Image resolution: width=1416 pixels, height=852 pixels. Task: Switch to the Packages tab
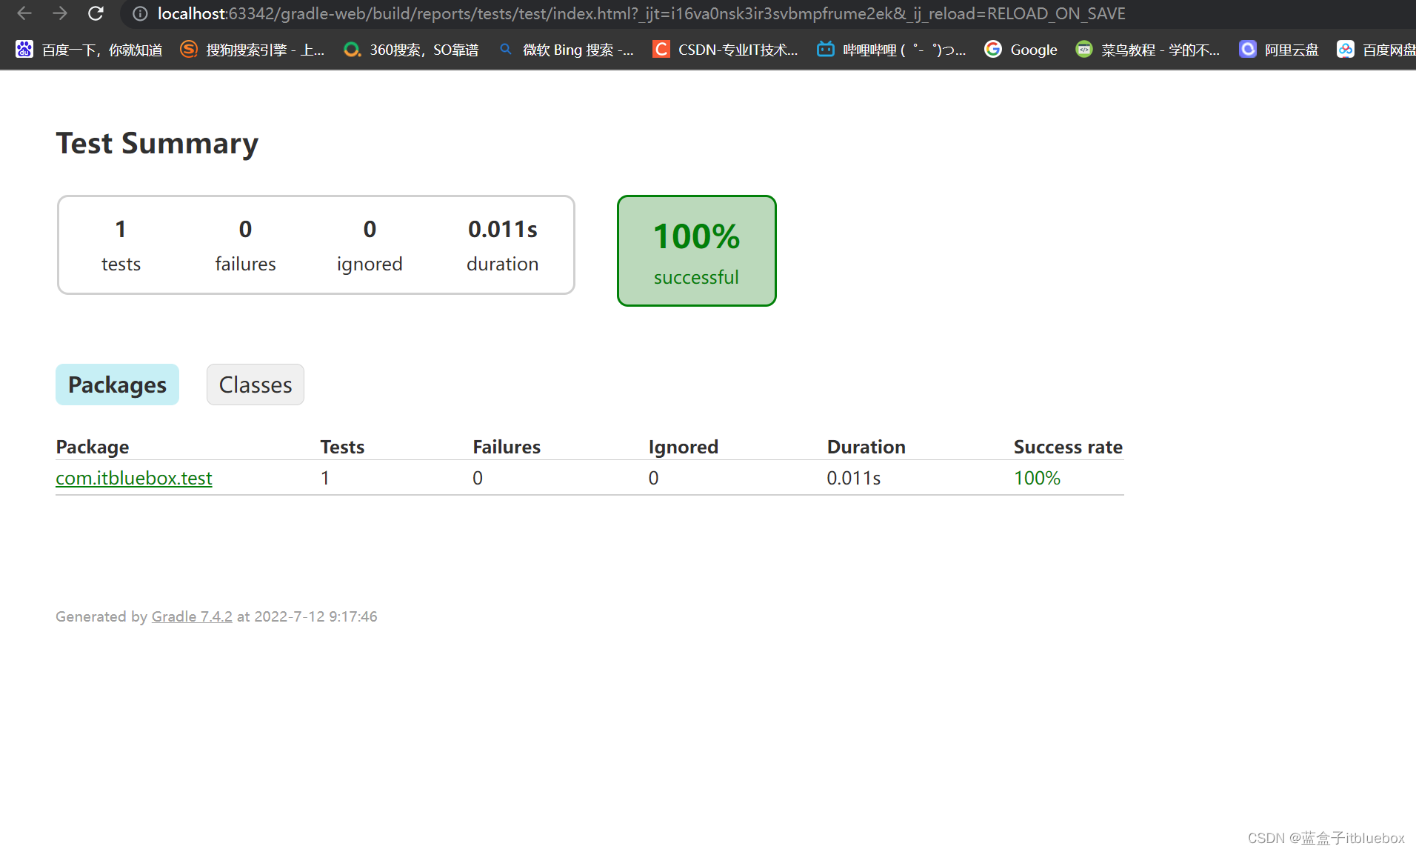(x=117, y=385)
